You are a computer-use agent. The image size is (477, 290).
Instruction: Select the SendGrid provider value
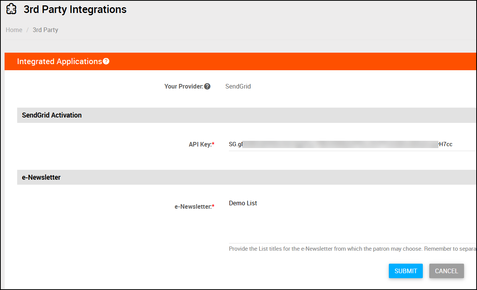(238, 86)
